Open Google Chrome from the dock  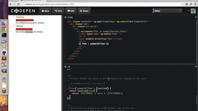click(x=4, y=29)
